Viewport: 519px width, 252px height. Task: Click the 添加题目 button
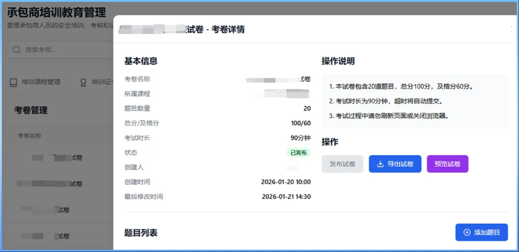(481, 232)
